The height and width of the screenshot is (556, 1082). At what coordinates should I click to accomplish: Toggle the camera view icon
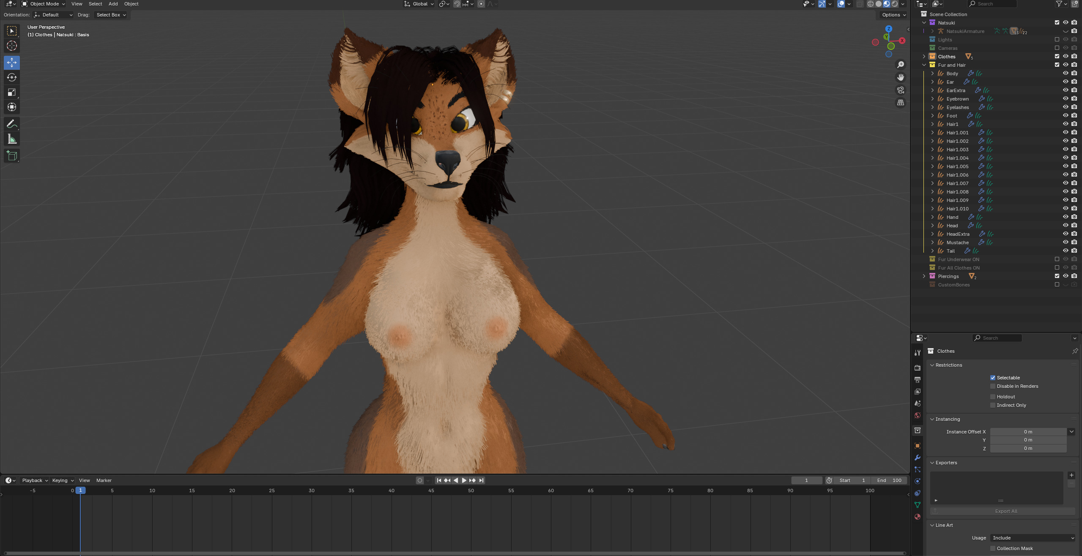(x=901, y=90)
